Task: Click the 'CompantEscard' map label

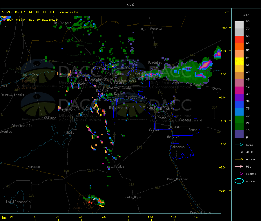Action: 191,120
